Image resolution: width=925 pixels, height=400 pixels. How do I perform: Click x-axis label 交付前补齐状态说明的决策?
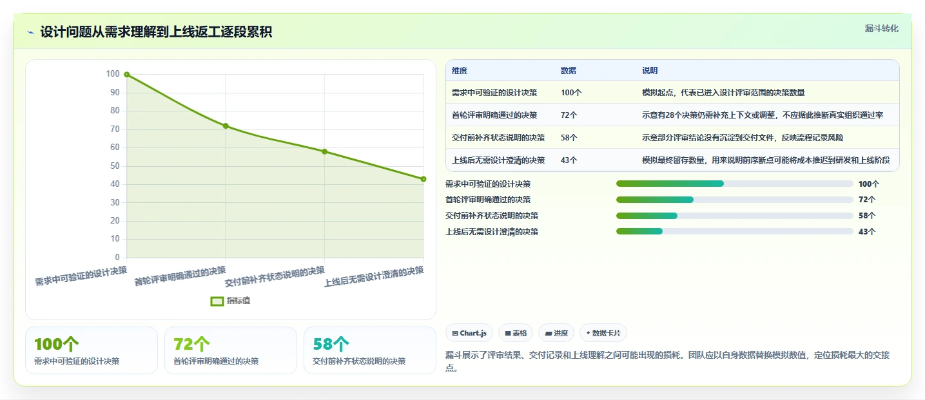275,276
